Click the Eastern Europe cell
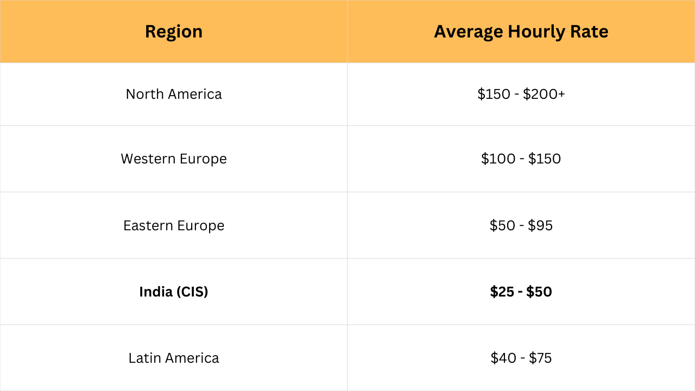The image size is (695, 391). click(174, 225)
